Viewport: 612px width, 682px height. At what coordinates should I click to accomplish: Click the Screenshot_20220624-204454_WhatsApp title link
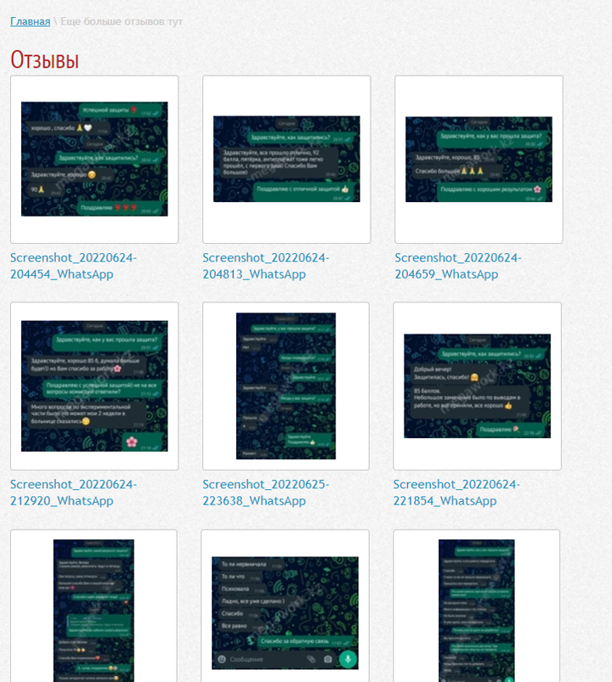pyautogui.click(x=74, y=266)
